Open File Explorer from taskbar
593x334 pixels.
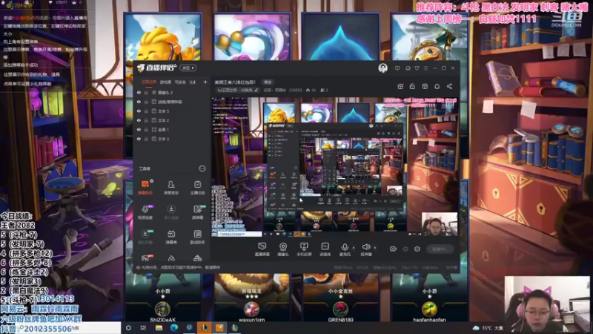tap(159, 328)
